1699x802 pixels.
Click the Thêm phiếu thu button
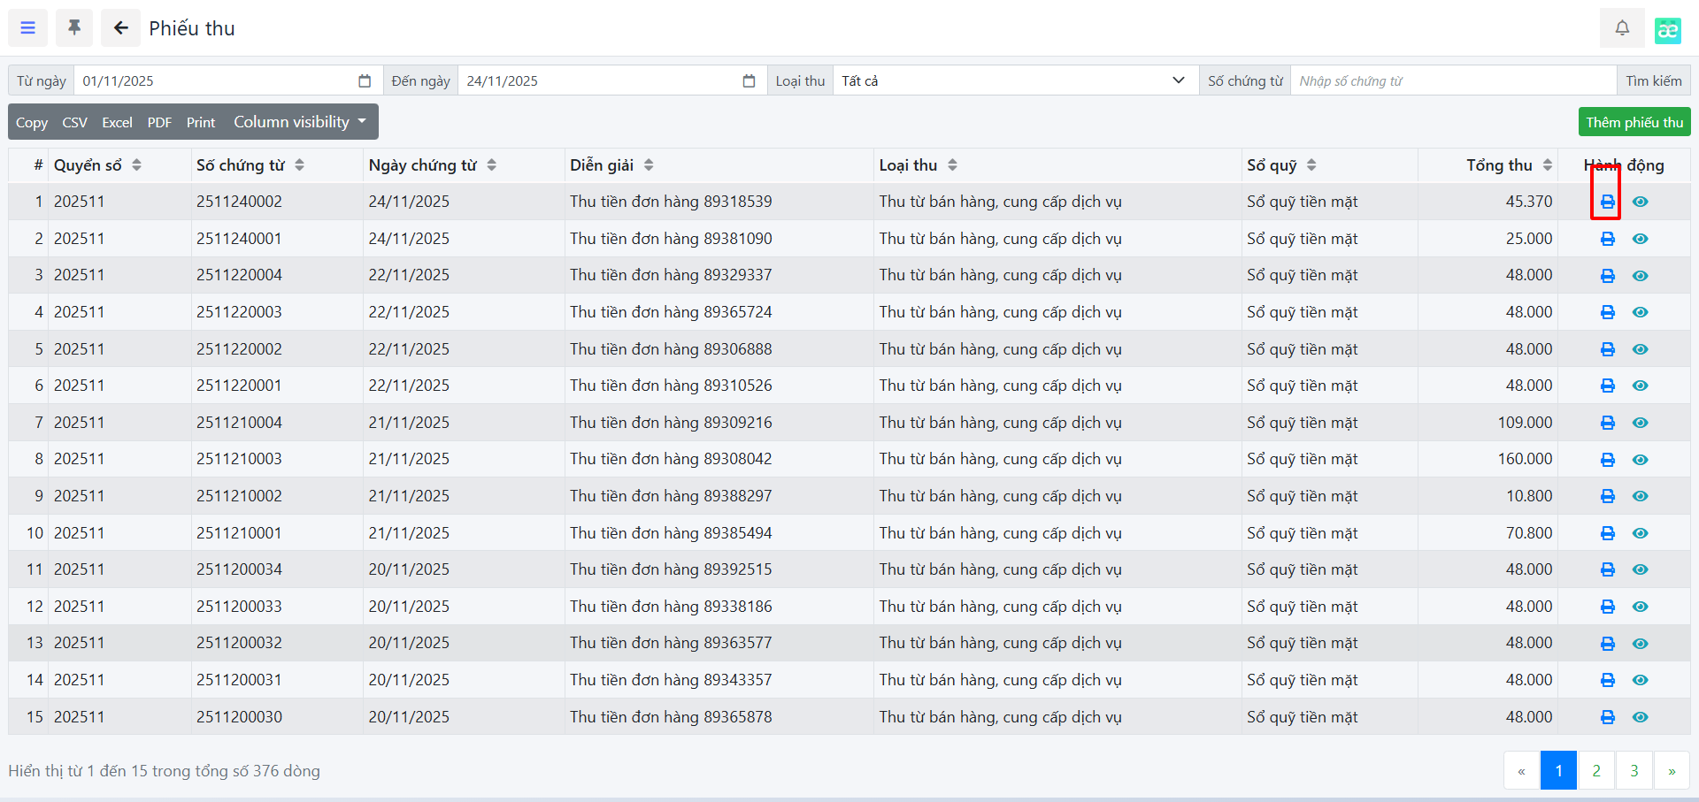click(x=1634, y=122)
